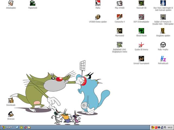Screen dimensions: 174x130
Task: Select the Morrowind moon-and-star shortcut
Action: click(120, 31)
